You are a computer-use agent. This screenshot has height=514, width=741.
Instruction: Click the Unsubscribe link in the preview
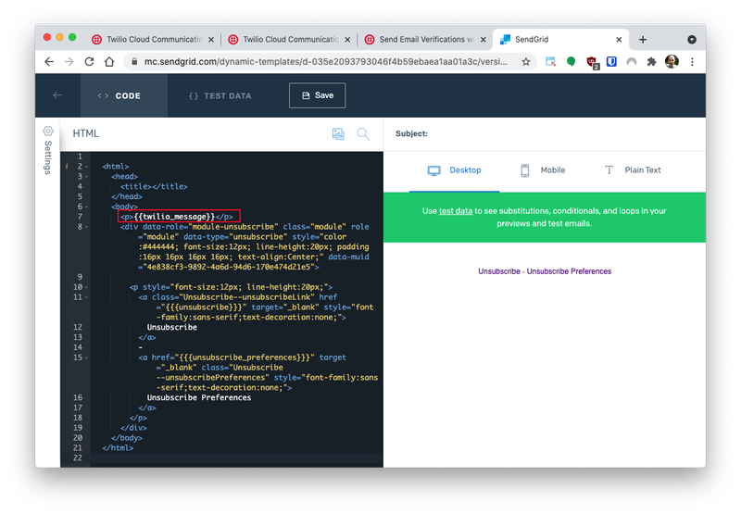(499, 271)
